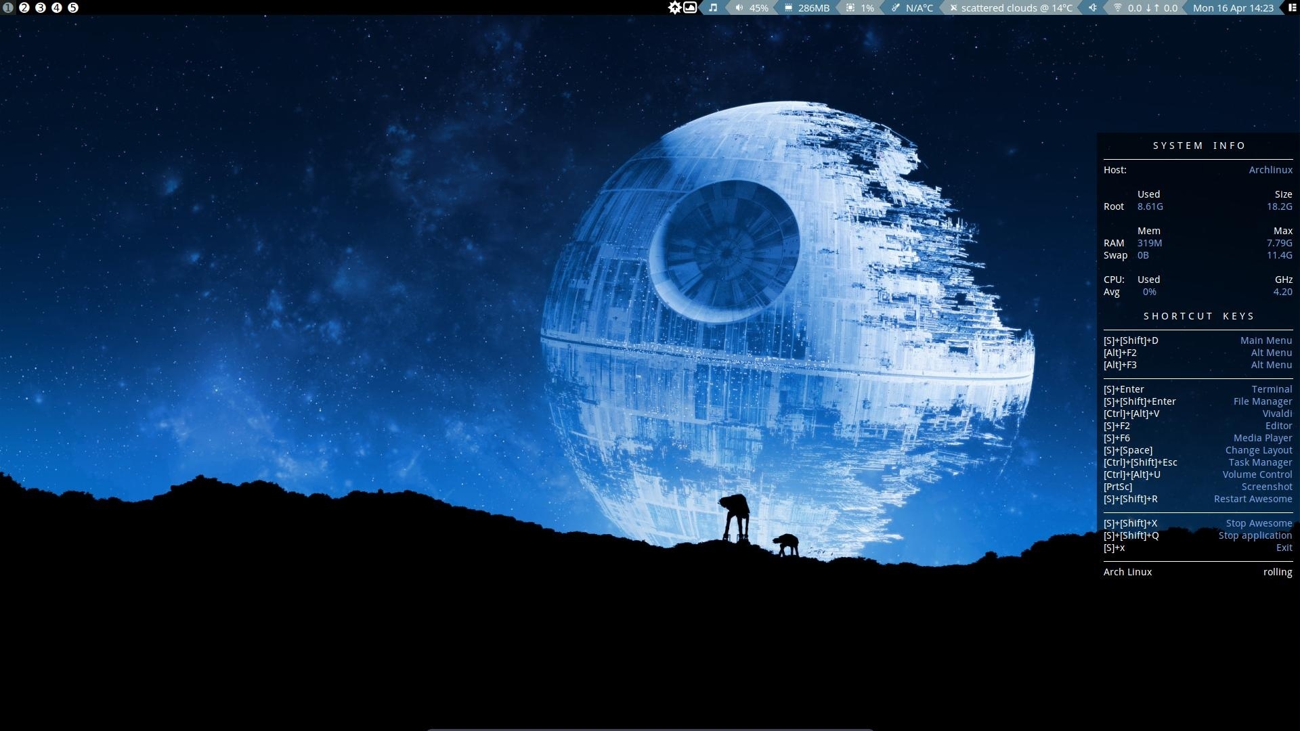
Task: Click the speaker volume icon
Action: click(x=739, y=7)
